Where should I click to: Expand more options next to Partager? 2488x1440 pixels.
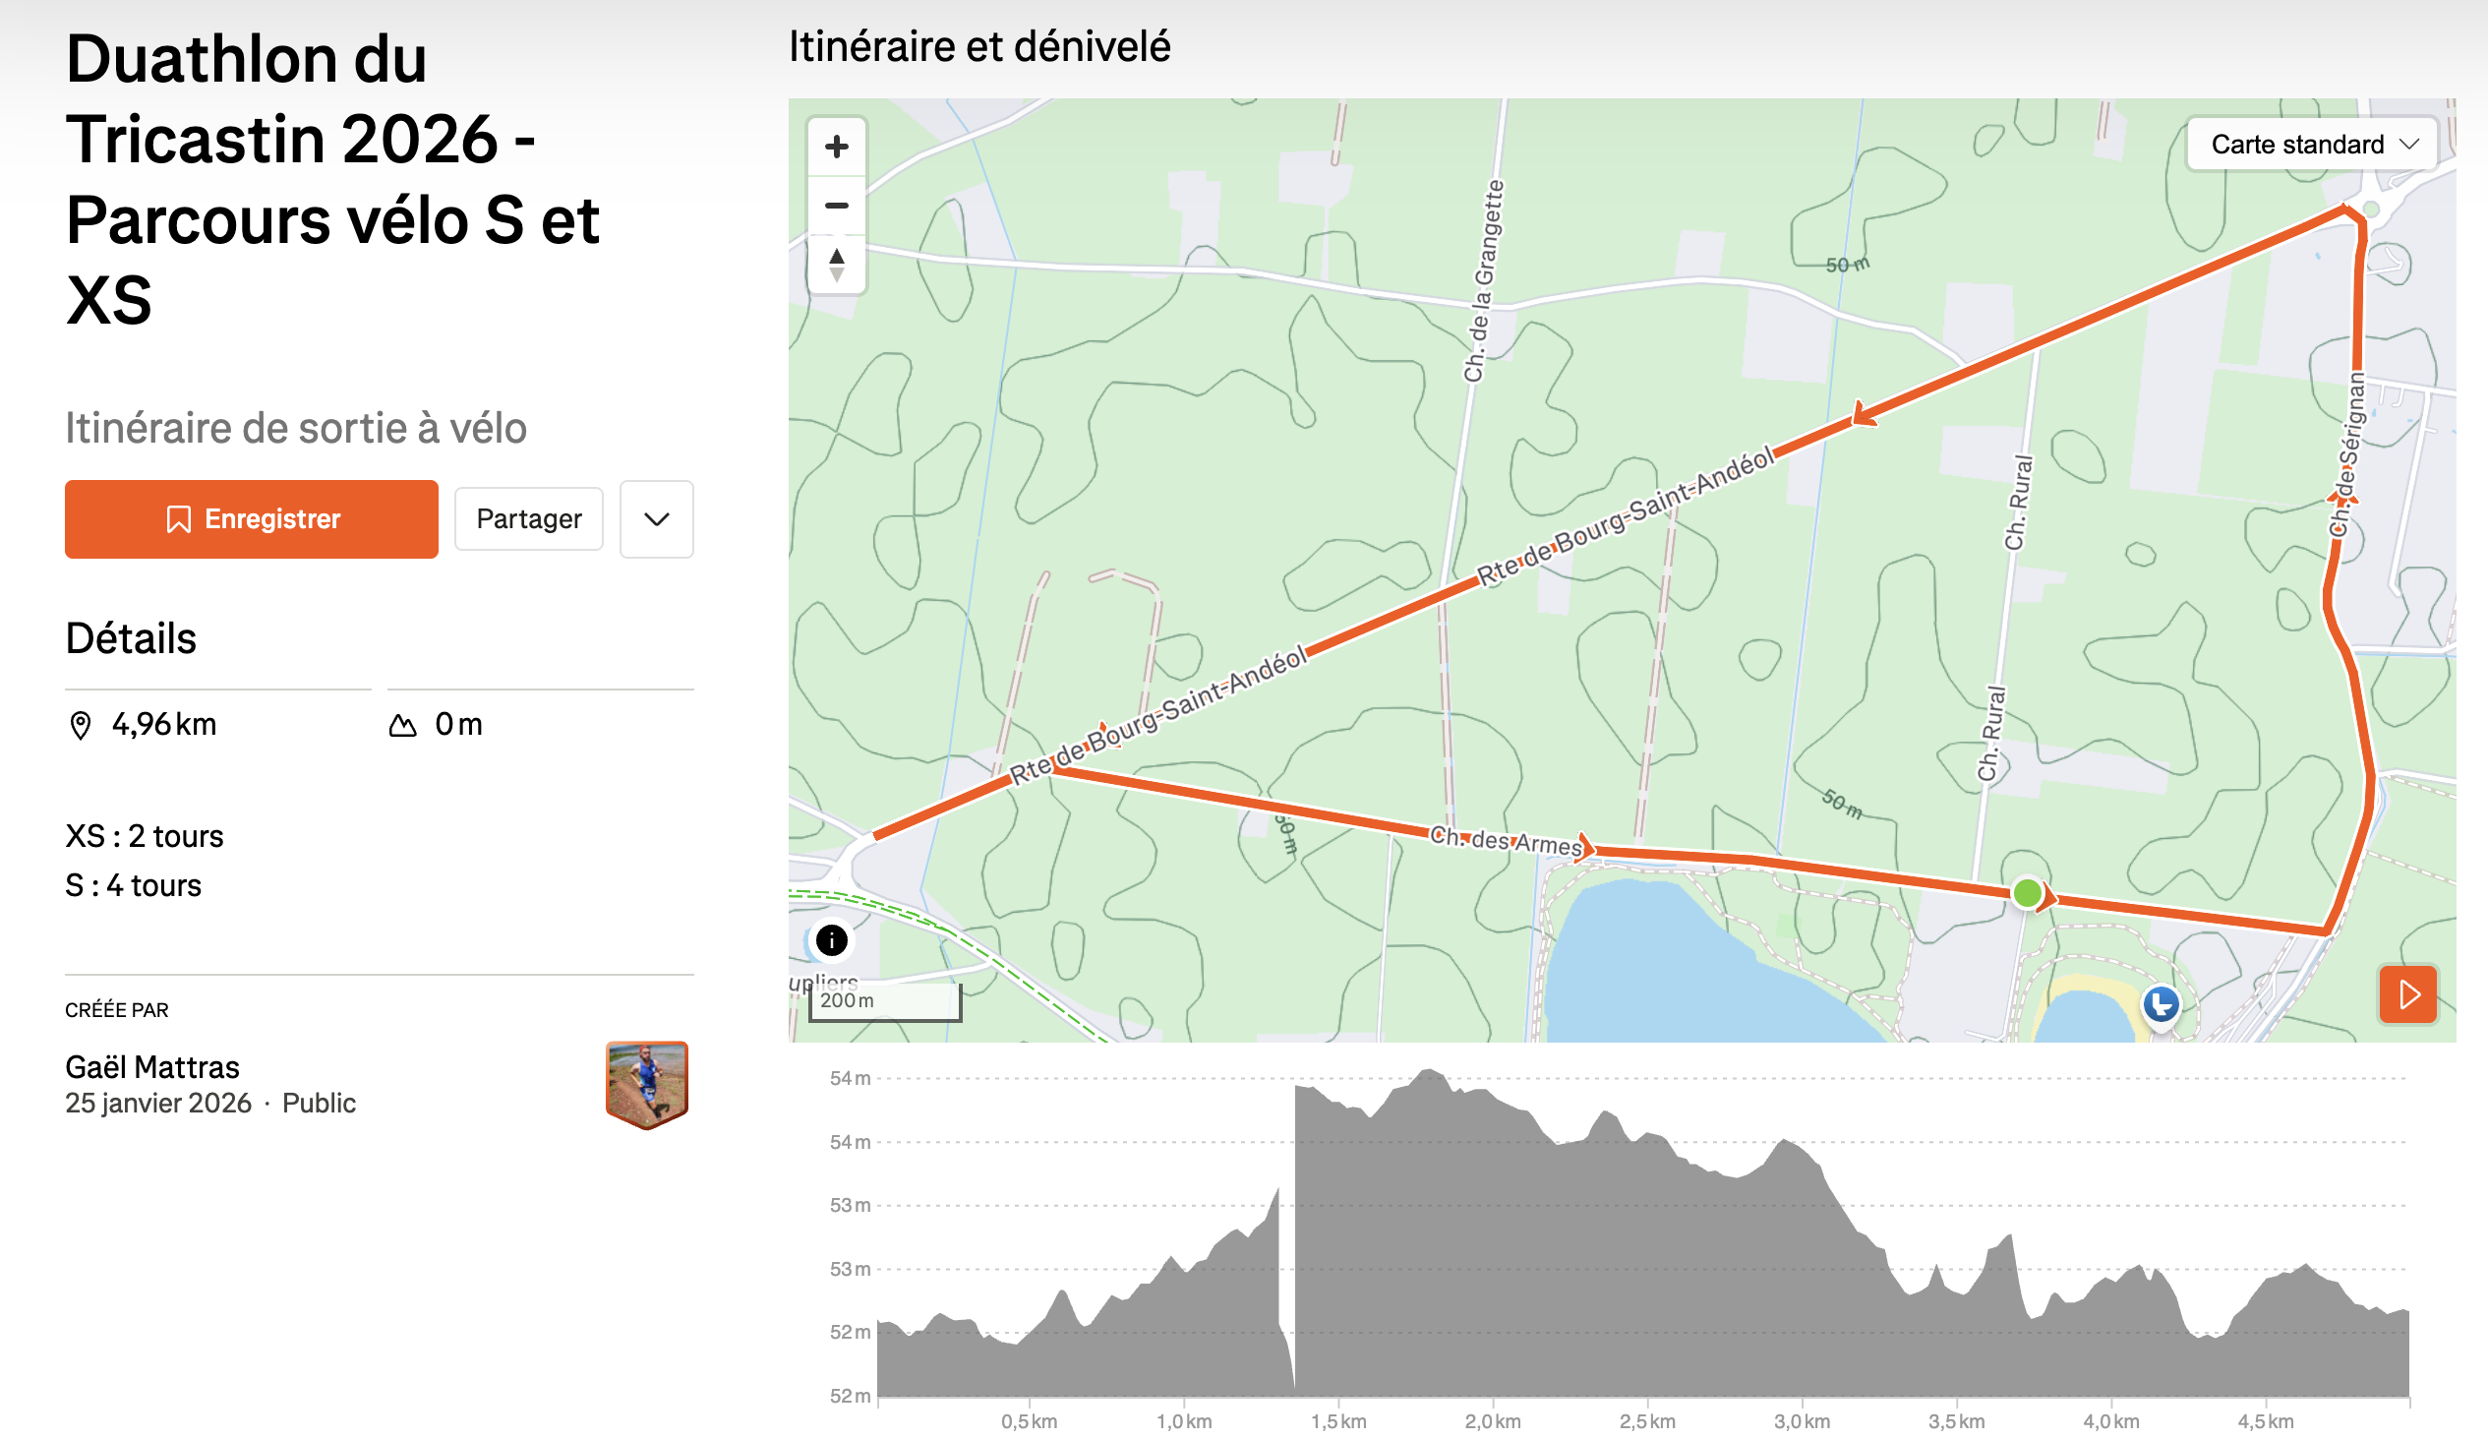click(657, 519)
